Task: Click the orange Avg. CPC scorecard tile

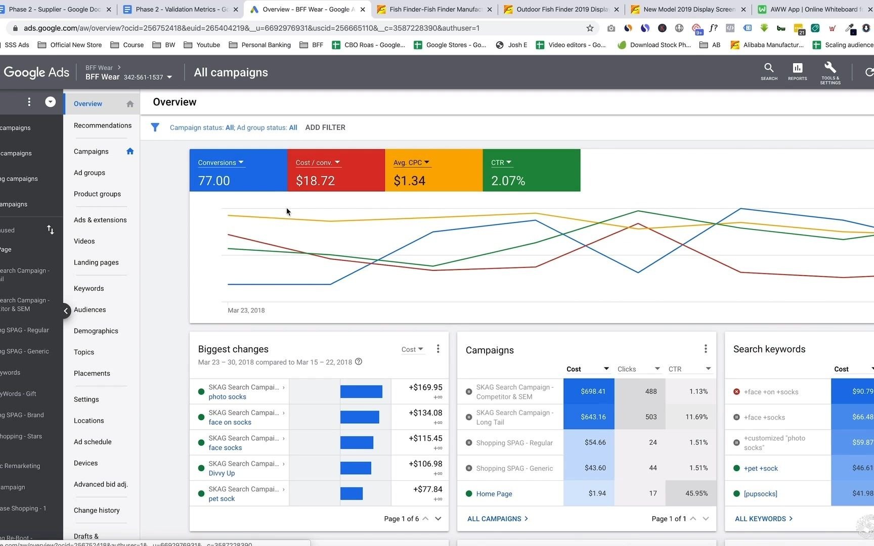Action: click(434, 170)
